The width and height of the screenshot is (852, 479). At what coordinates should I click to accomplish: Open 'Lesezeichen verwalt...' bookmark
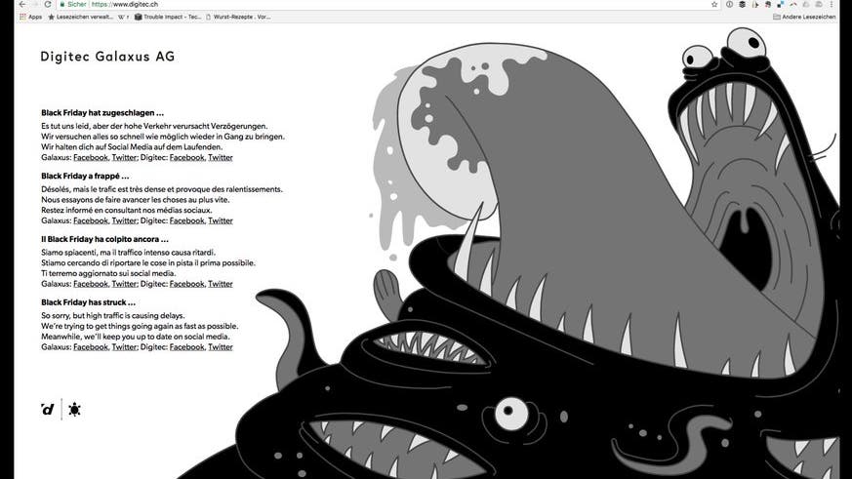point(80,17)
